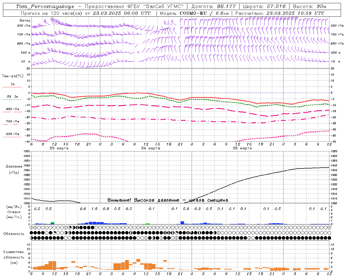Click forecast start time 23.03.2025 06:00 UTC
This screenshot has height=276, width=345.
(x=122, y=13)
